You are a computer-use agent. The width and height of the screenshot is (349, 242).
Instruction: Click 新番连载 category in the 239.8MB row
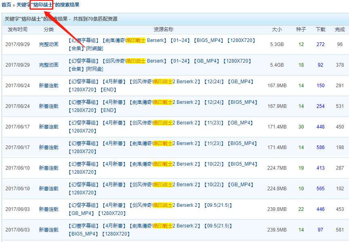(49, 209)
